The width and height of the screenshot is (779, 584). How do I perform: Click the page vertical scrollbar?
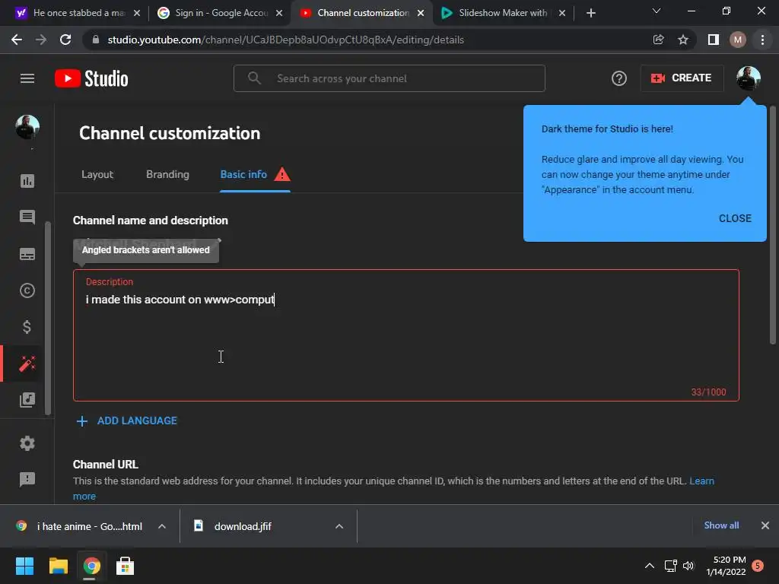pos(773,225)
